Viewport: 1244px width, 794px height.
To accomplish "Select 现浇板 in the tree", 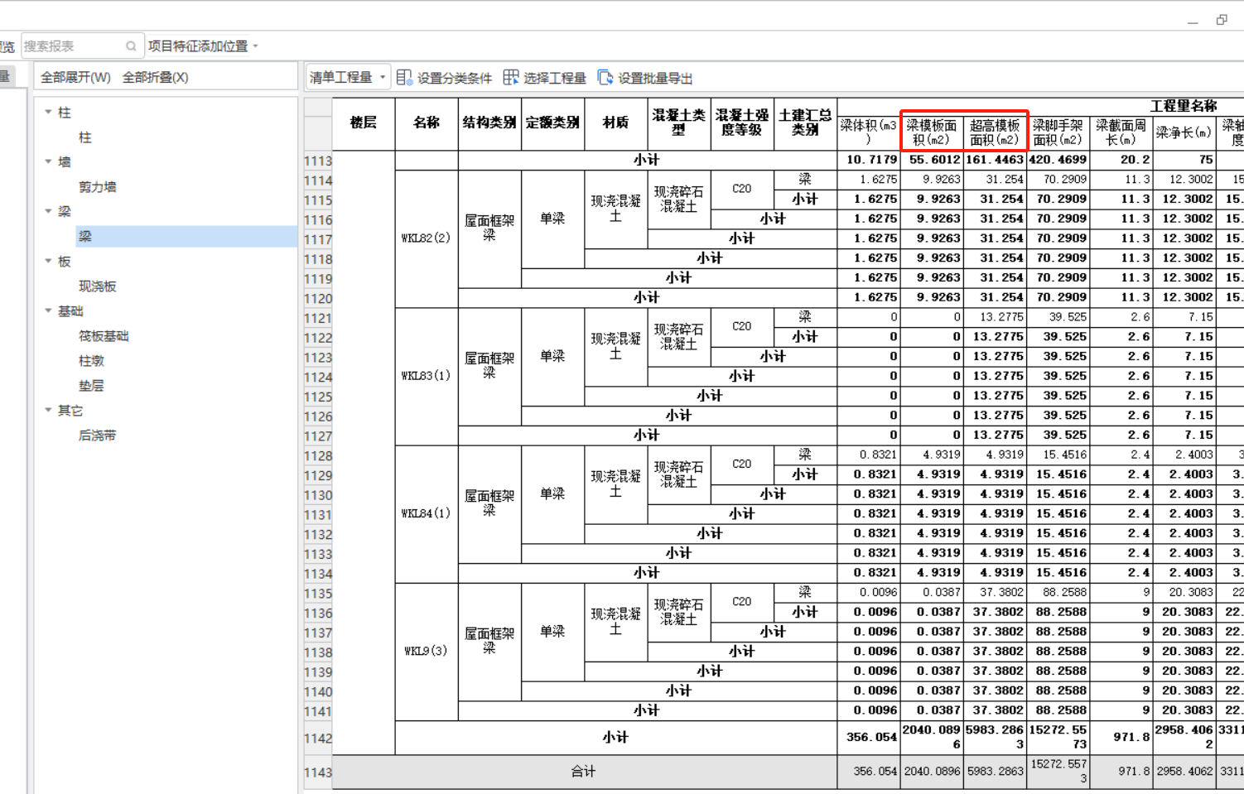I will 98,286.
